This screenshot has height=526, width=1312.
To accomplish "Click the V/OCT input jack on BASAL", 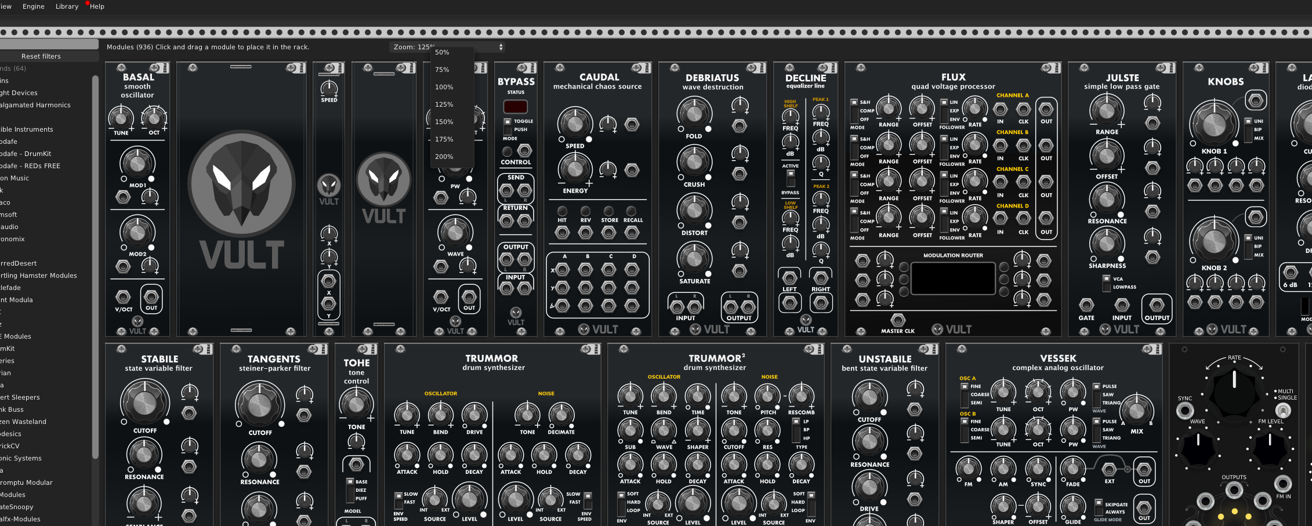I will click(123, 298).
